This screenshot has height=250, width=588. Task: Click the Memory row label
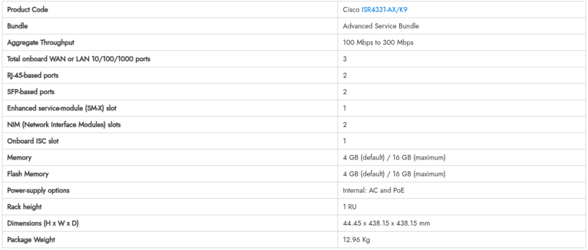19,157
